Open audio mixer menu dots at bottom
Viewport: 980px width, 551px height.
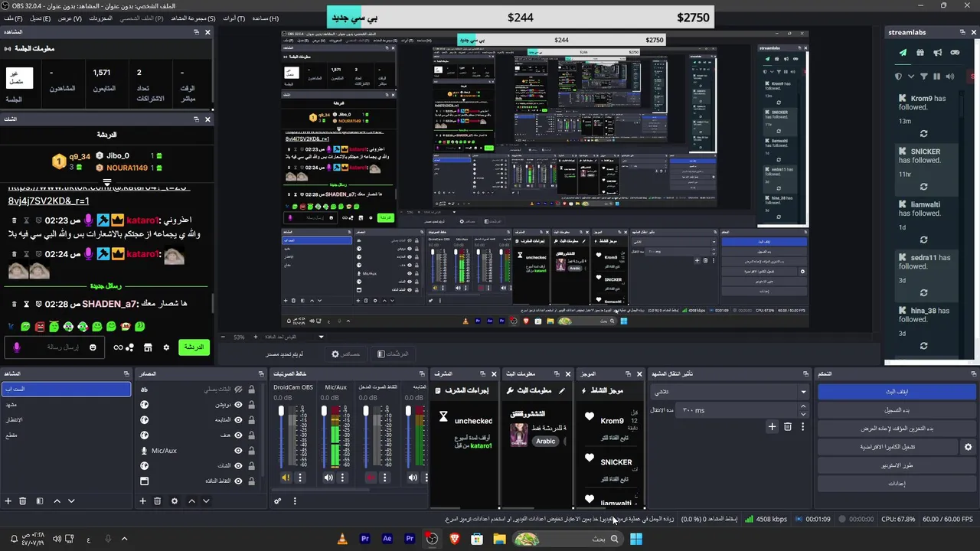click(295, 501)
